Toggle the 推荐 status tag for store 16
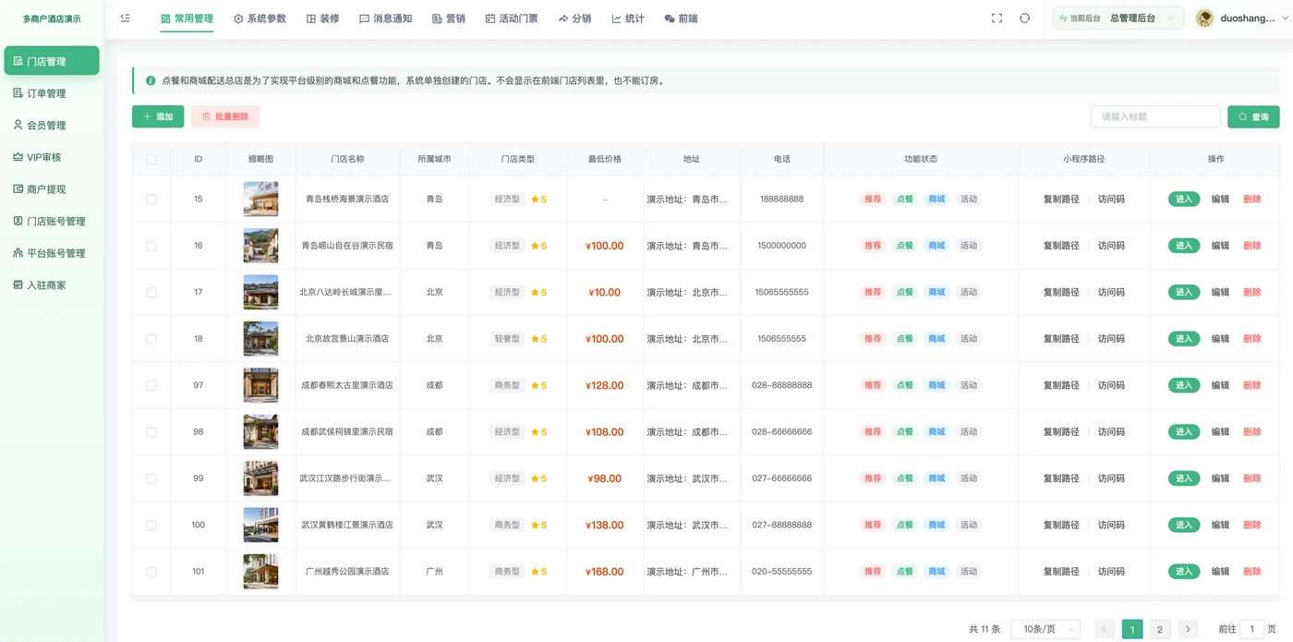This screenshot has height=642, width=1293. pos(873,246)
